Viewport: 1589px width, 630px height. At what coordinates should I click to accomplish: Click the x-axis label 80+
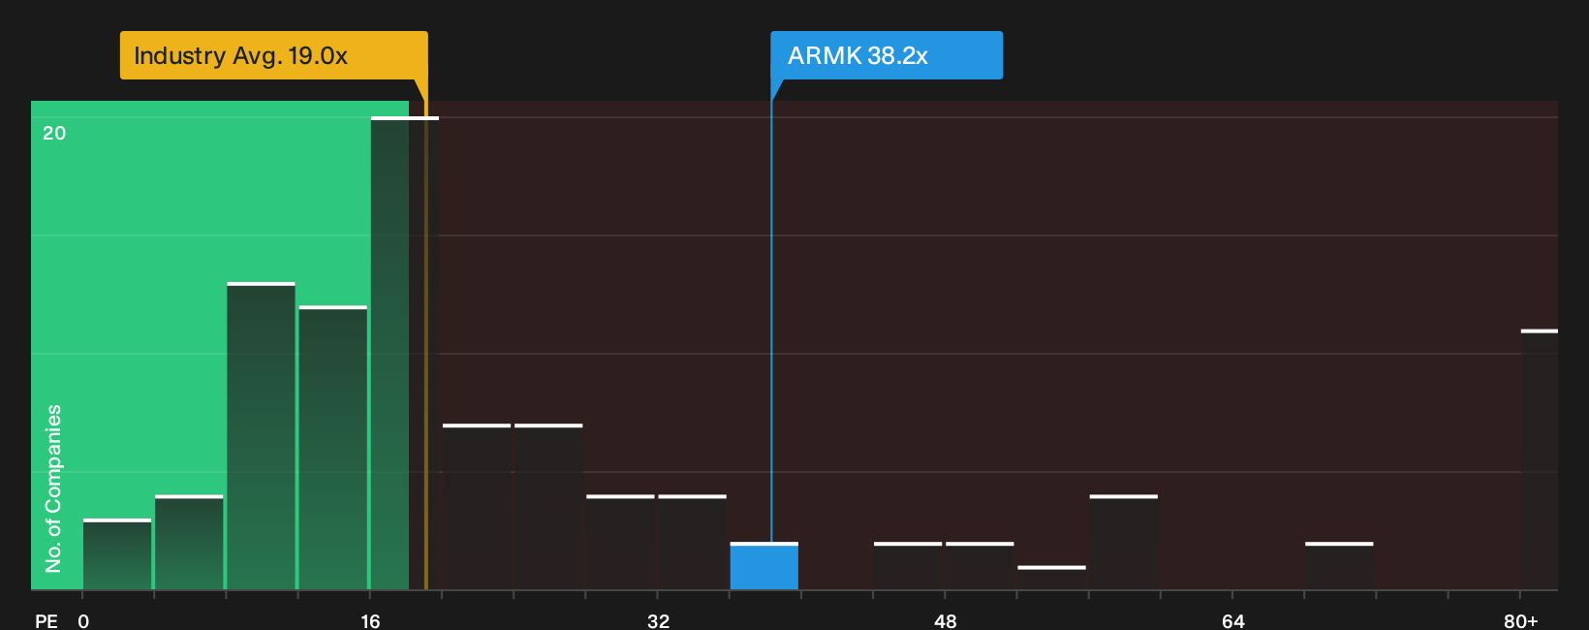click(x=1521, y=620)
